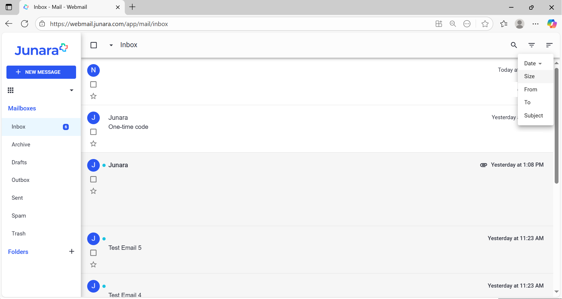
Task: Reload the page with the refresh icon
Action: 25,24
